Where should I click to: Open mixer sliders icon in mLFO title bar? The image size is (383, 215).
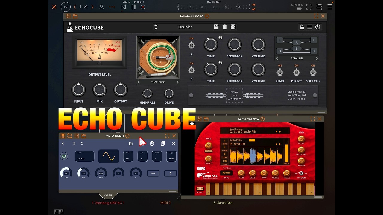click(x=77, y=136)
